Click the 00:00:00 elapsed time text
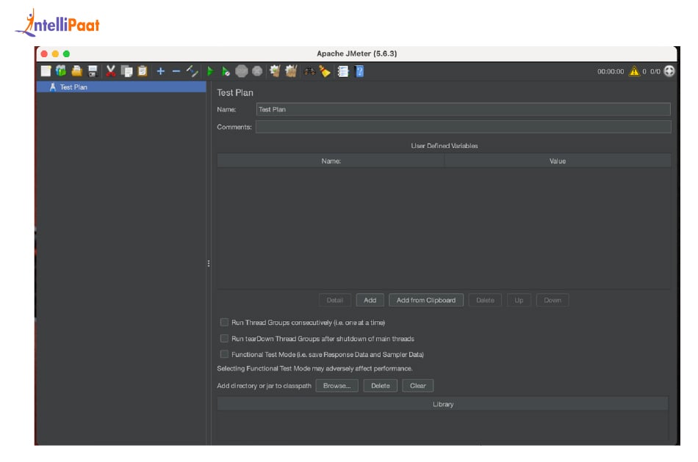This screenshot has height=462, width=698. coord(611,72)
